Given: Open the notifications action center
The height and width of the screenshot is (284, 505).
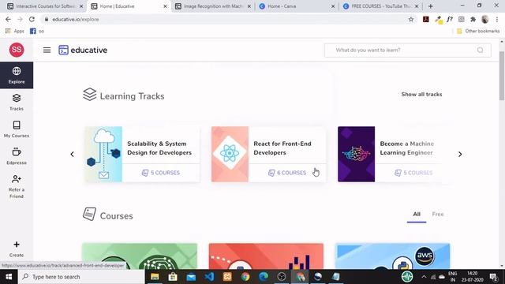Looking at the screenshot, I should [x=493, y=277].
